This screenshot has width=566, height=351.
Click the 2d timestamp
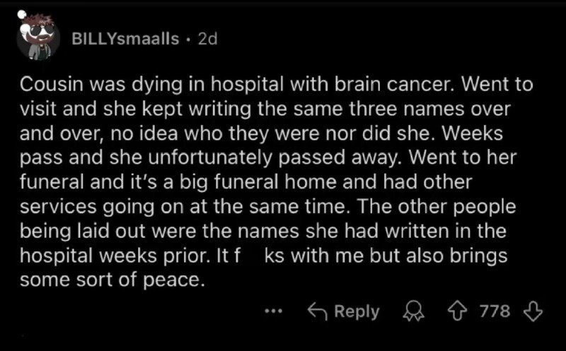tap(208, 39)
